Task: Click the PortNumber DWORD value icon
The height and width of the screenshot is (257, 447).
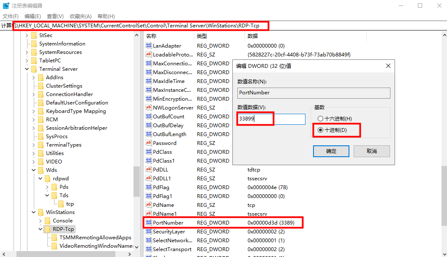Action: pyautogui.click(x=148, y=222)
